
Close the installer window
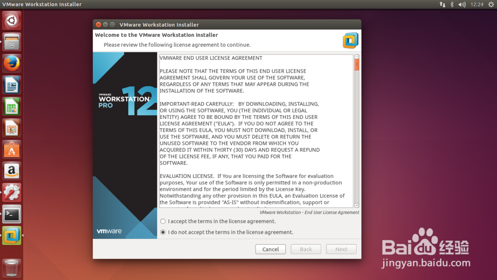[98, 25]
